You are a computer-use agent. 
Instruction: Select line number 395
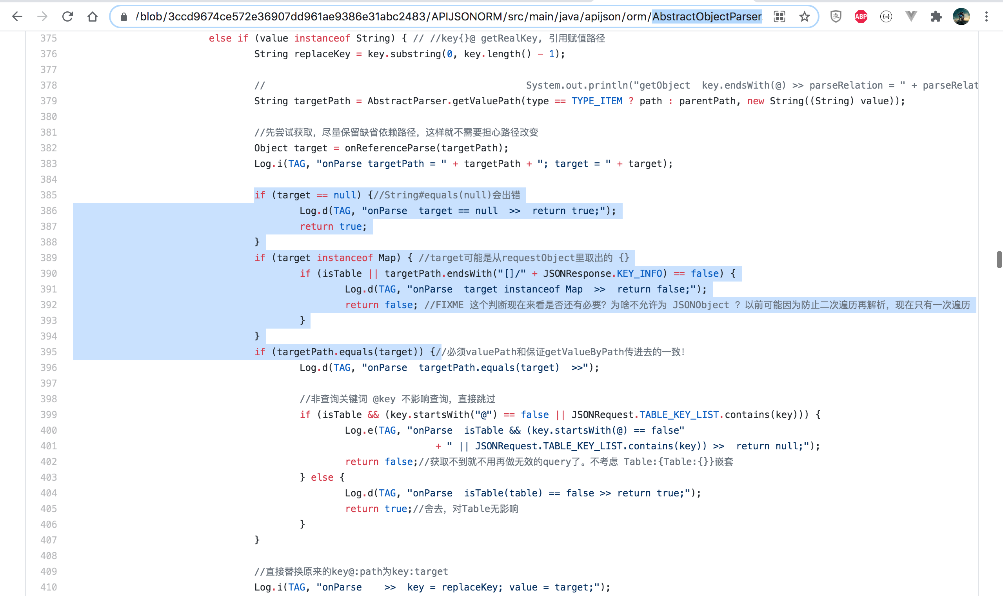tap(49, 352)
